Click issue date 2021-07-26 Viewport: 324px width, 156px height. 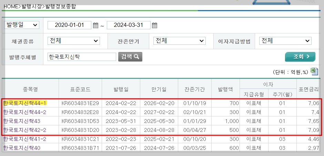click(x=121, y=148)
